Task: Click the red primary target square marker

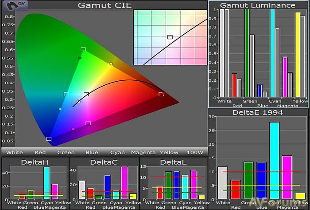Action: 161,94
